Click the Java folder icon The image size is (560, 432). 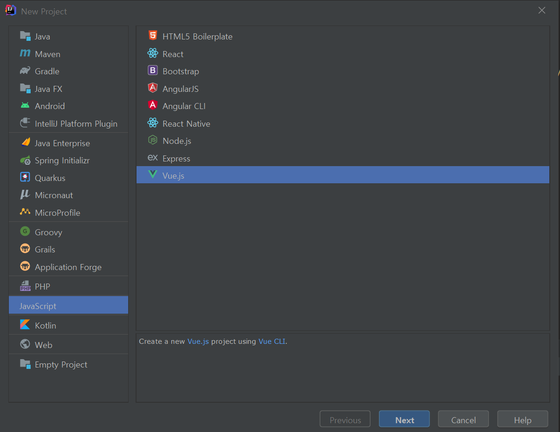pyautogui.click(x=25, y=36)
